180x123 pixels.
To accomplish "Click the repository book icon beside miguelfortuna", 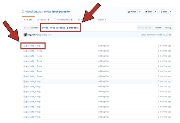I will (23, 12).
